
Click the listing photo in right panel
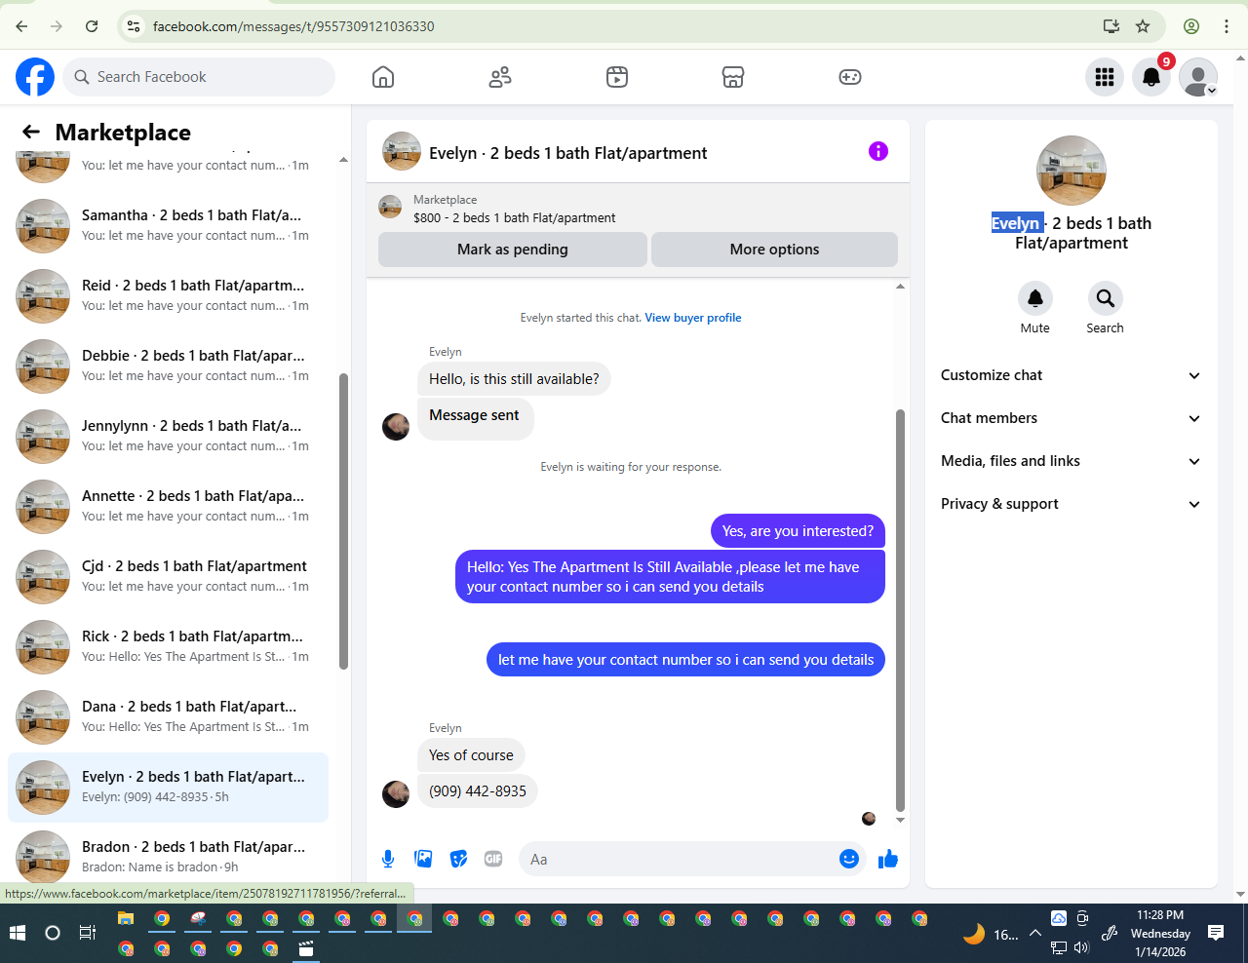pos(1071,171)
